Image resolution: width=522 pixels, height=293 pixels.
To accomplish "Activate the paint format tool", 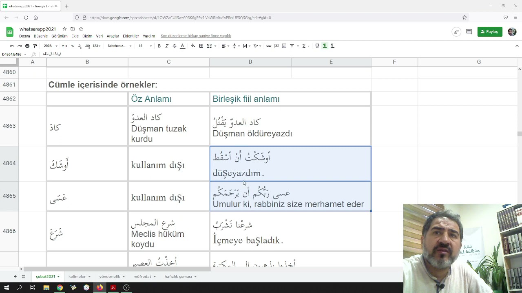I will click(35, 46).
